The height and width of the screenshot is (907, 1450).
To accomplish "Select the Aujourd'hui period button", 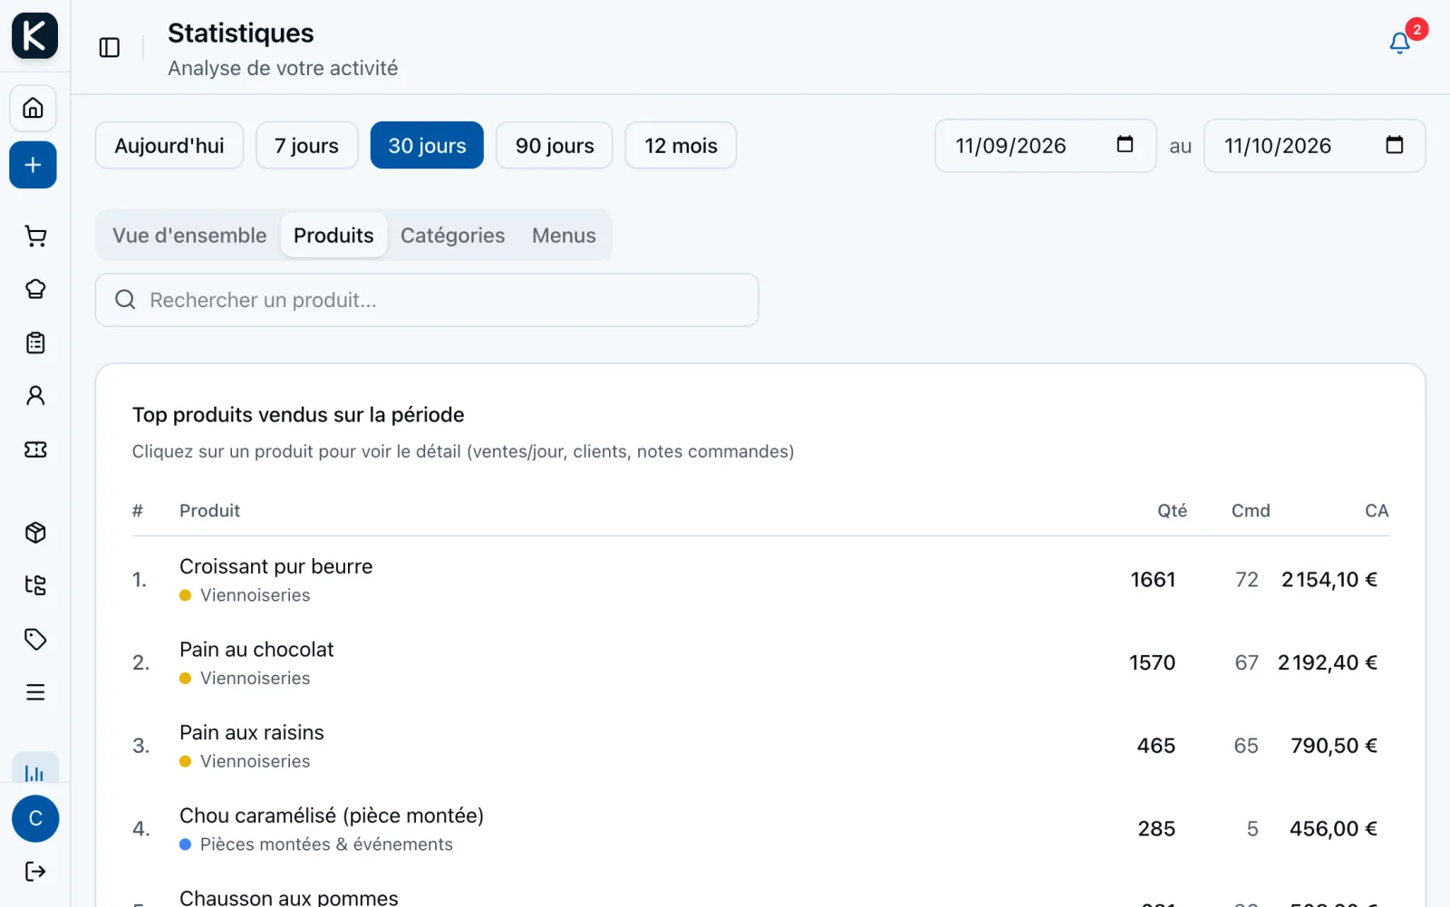I will point(169,146).
